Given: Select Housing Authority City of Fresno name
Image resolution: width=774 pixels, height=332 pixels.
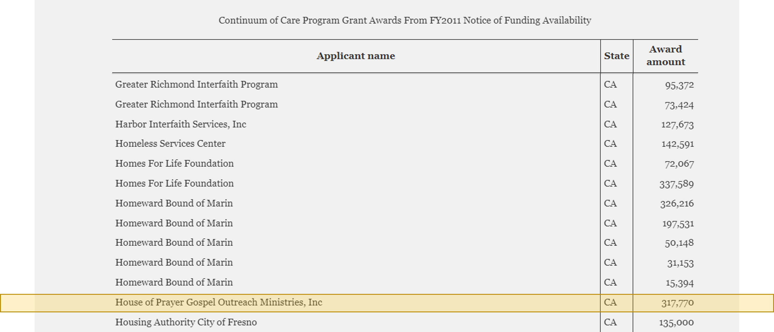Looking at the screenshot, I should tap(186, 322).
